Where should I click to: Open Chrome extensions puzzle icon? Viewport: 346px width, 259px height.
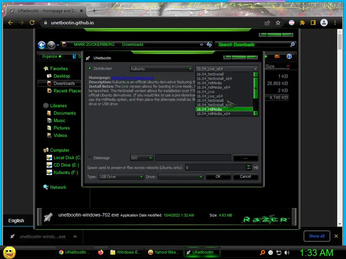click(x=302, y=23)
